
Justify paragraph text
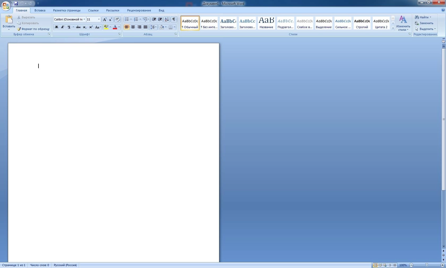coord(145,27)
